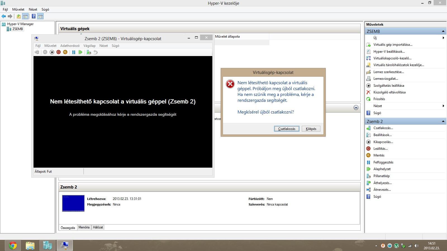
Task: Open Google Chrome from taskbar
Action: click(13, 245)
